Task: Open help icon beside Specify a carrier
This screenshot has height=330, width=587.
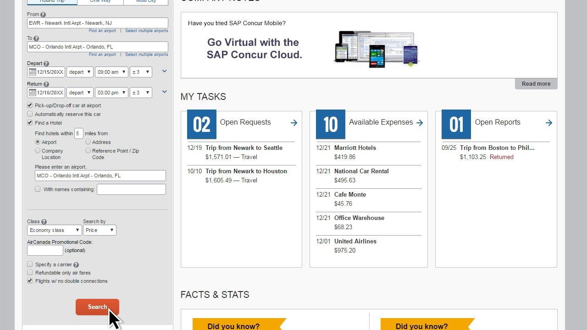Action: click(x=76, y=265)
